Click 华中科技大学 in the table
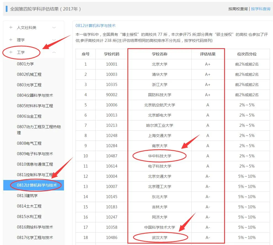 pyautogui.click(x=159, y=156)
